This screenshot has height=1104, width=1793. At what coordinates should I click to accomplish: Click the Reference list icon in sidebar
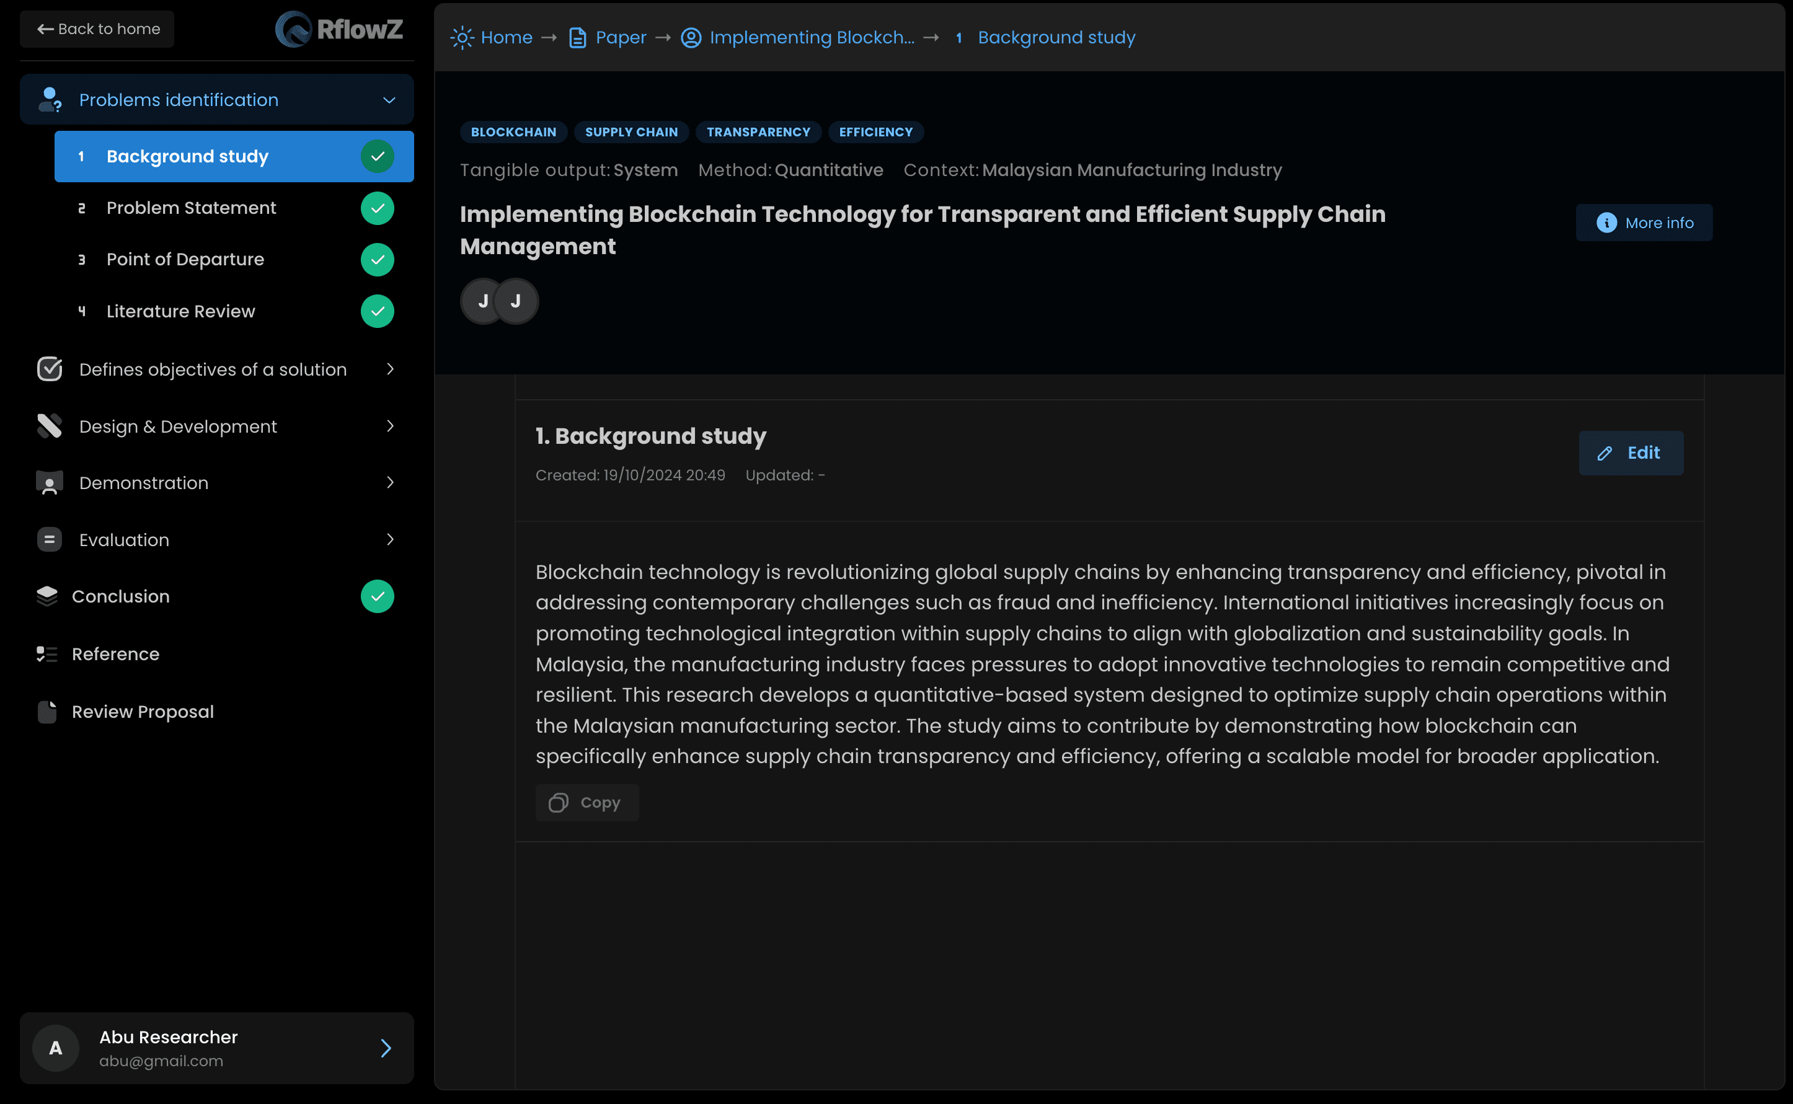coord(46,654)
